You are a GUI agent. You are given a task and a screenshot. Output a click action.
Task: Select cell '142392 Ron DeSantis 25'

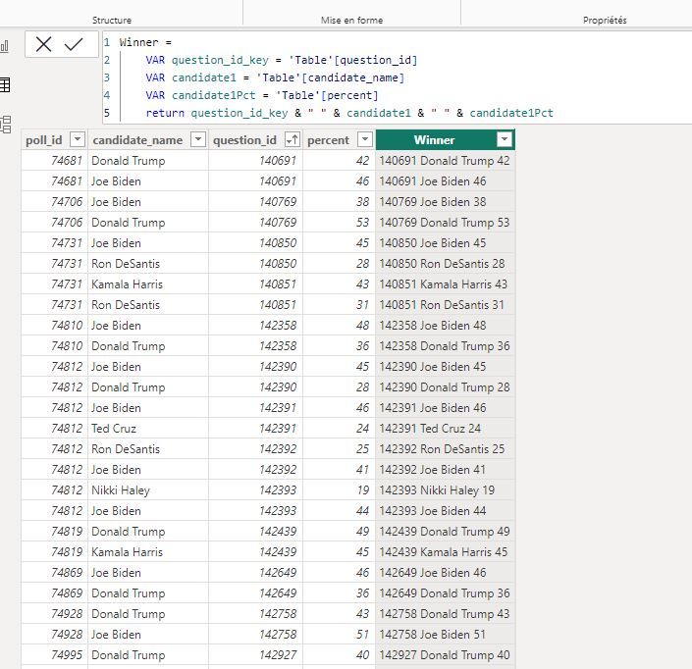coord(445,449)
